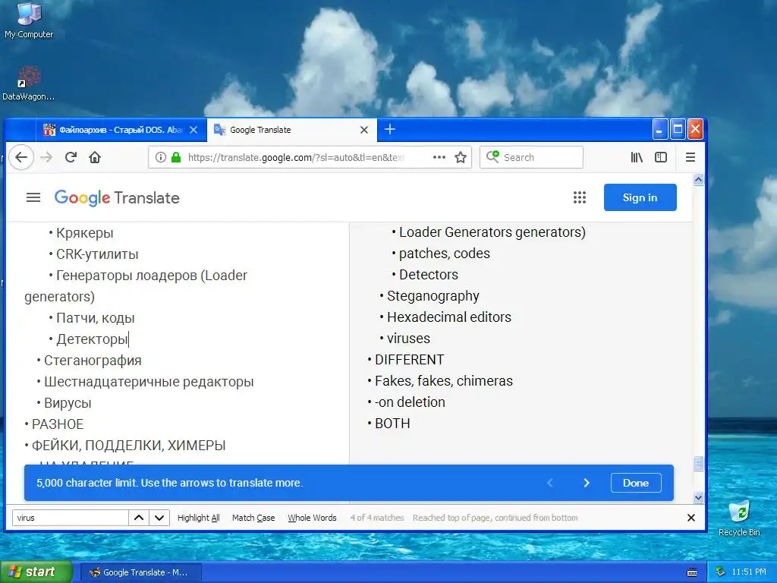Screen dimensions: 777x583
Task: Click the find bar text field
Action: coord(71,518)
